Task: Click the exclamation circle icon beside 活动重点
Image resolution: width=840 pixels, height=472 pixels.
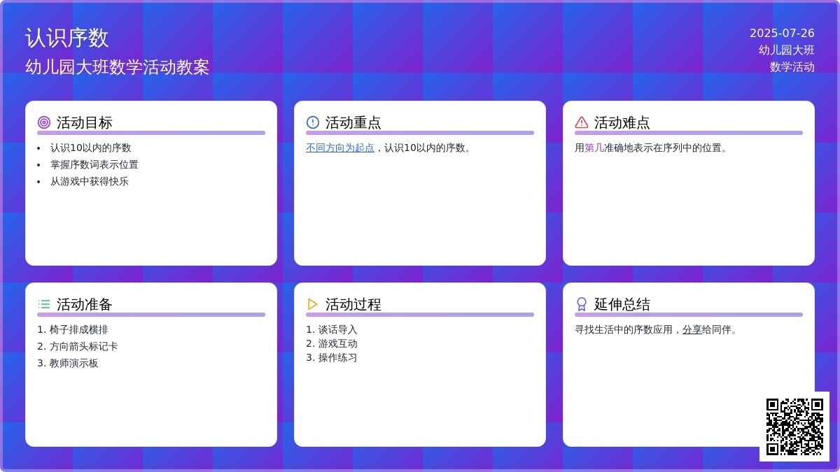Action: coord(313,122)
